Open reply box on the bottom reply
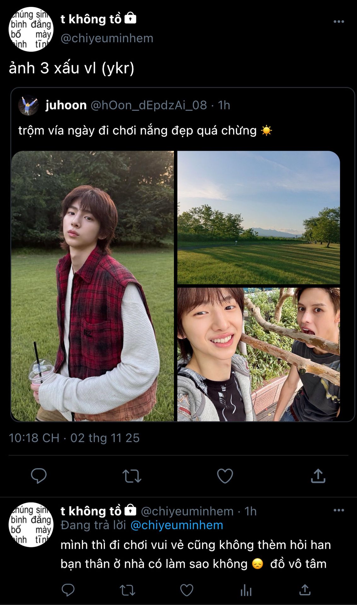The image size is (357, 605). [68, 590]
